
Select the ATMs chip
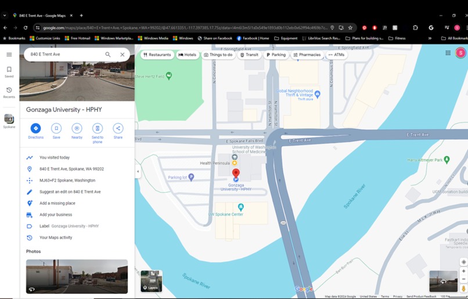[x=336, y=55]
